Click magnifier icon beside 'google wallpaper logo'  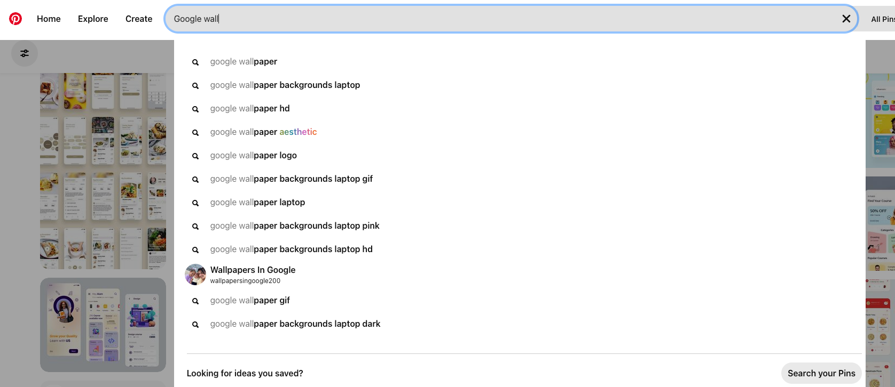point(195,156)
